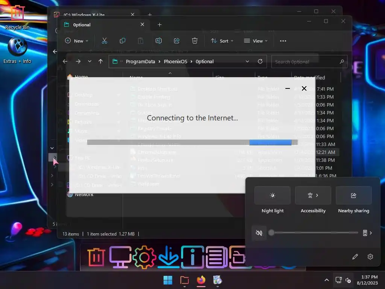Open the New item dropdown
This screenshot has width=385, height=289.
(x=76, y=41)
